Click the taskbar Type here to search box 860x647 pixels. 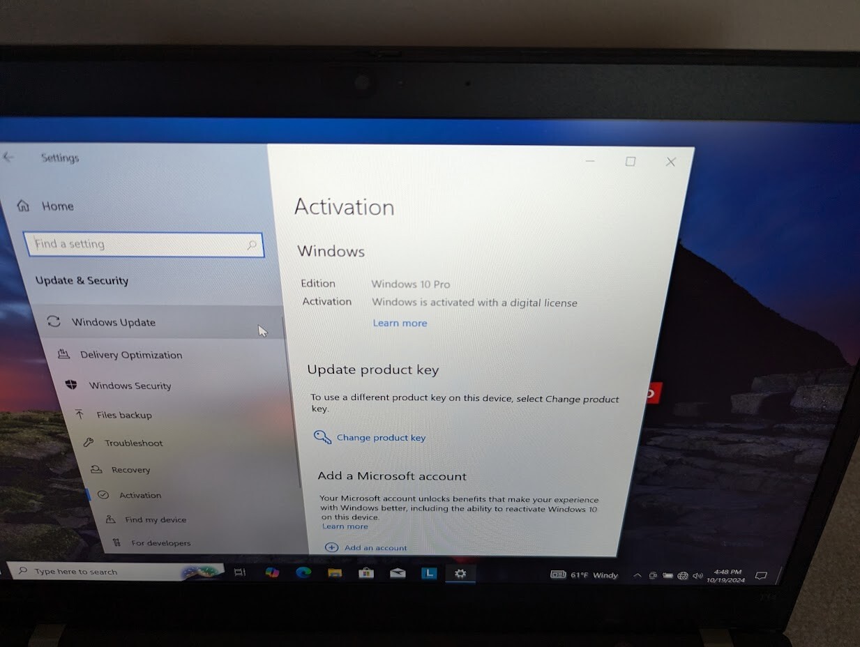pyautogui.click(x=117, y=572)
